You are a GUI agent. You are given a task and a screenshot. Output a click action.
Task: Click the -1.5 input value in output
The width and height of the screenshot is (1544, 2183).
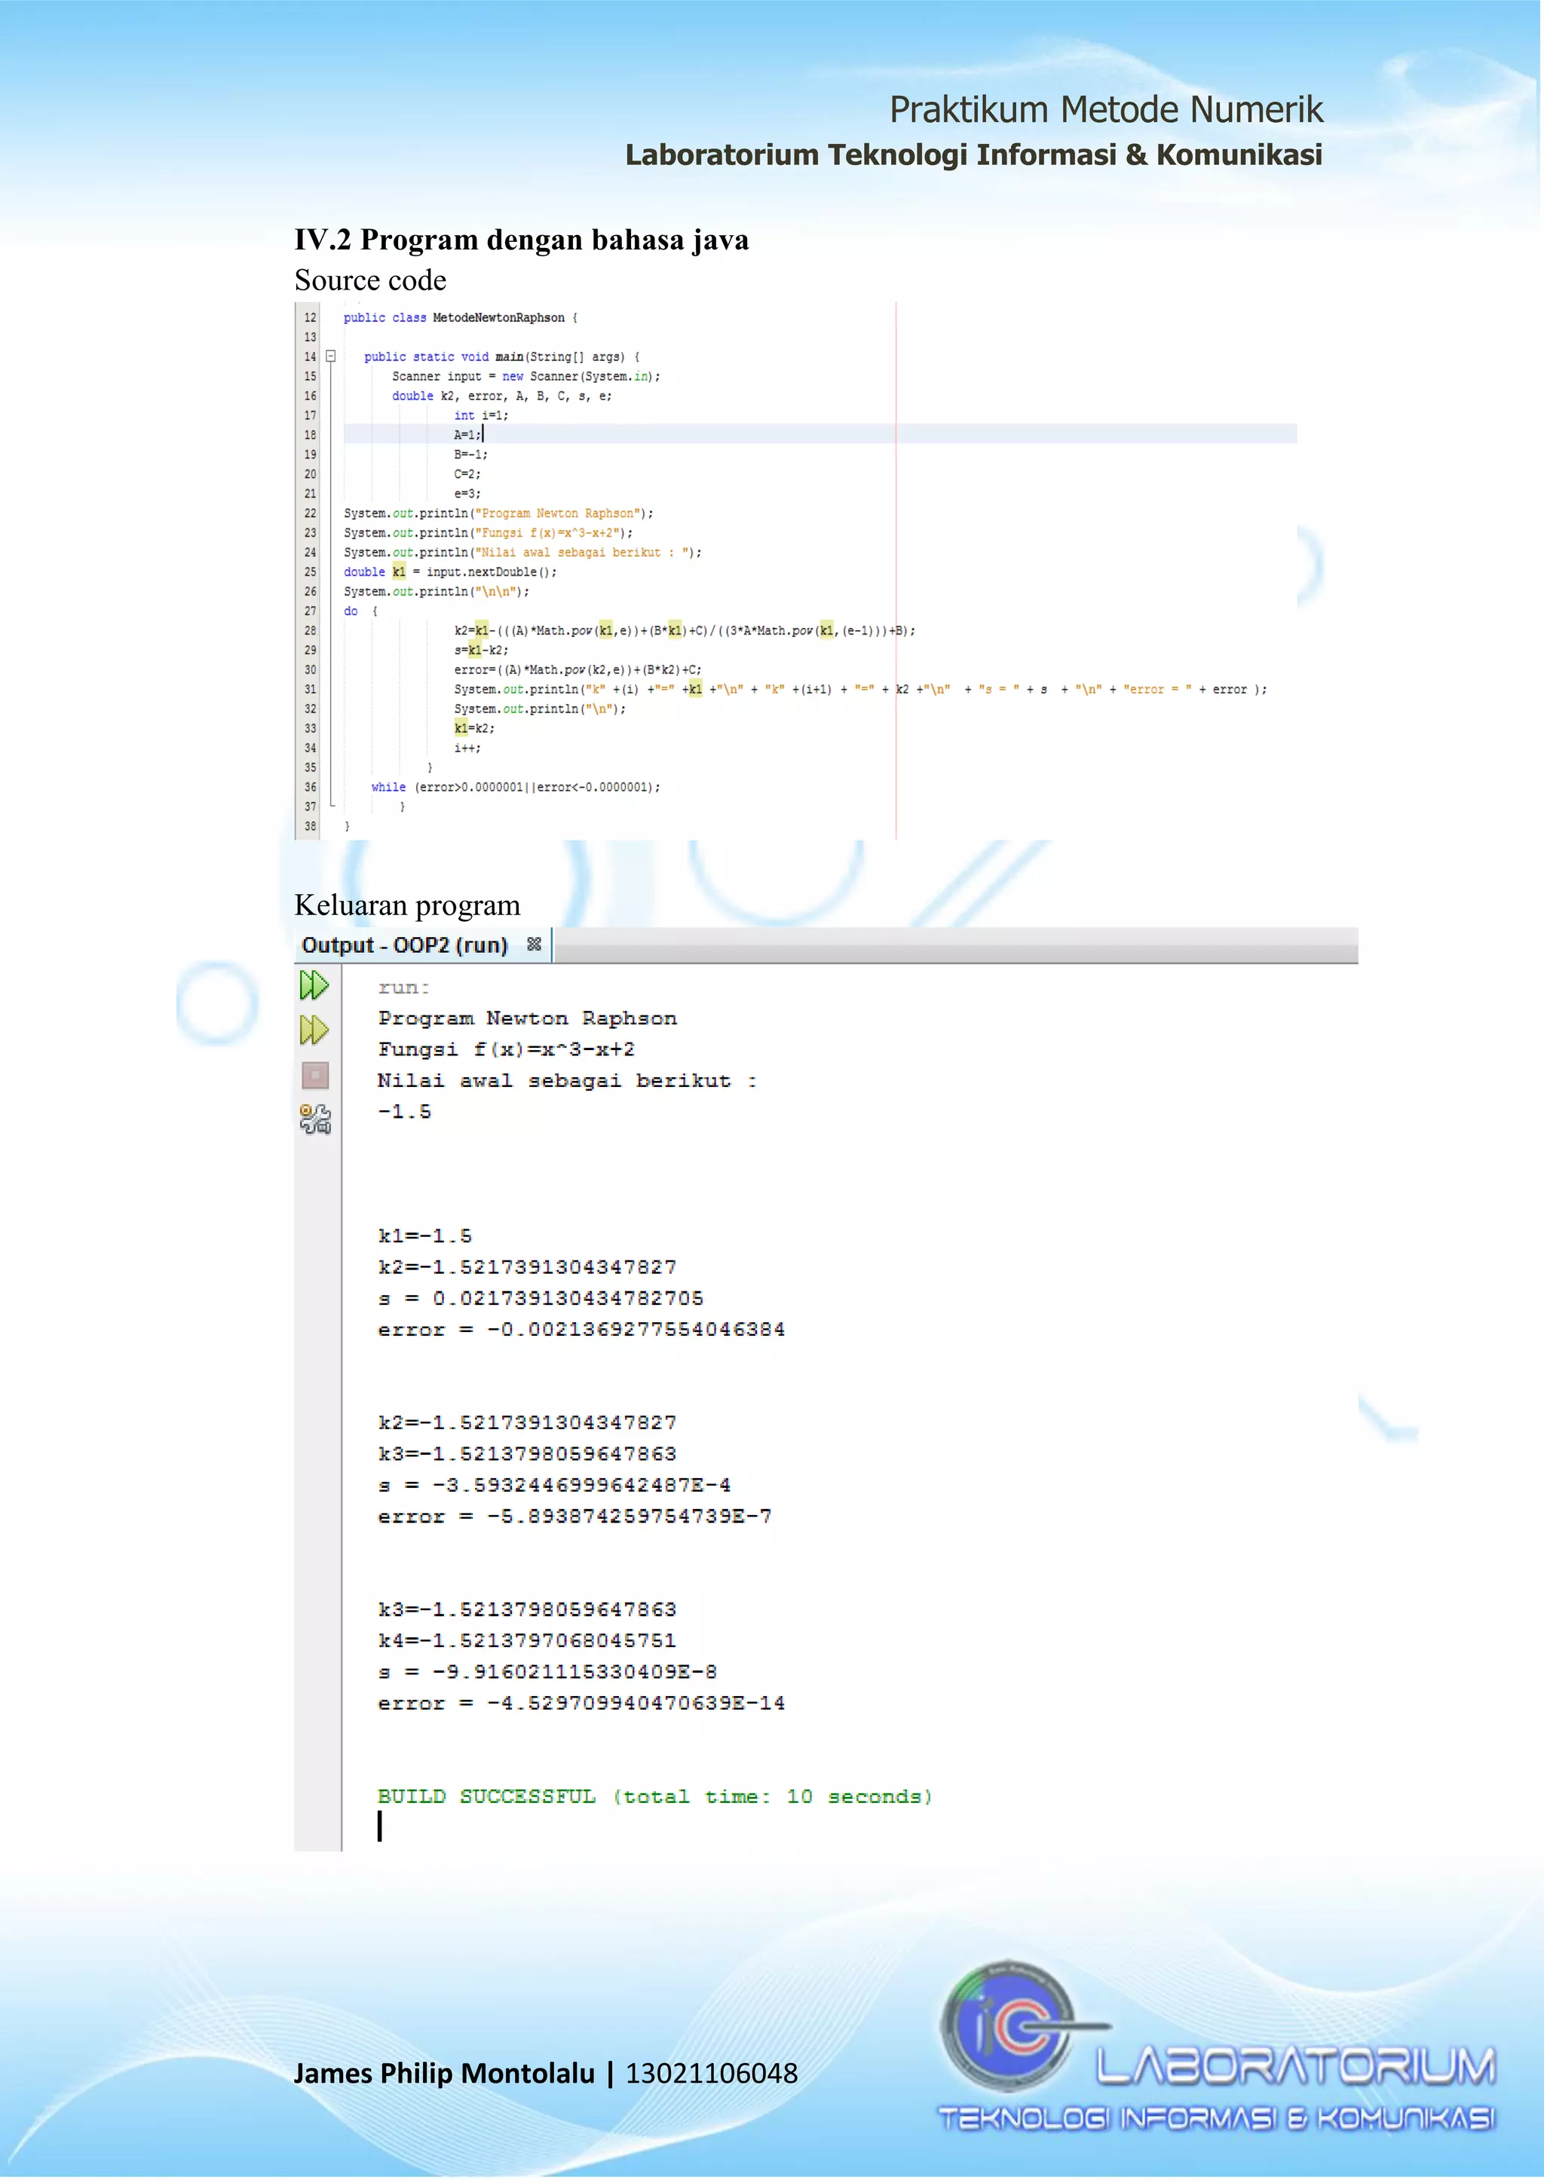click(x=404, y=1111)
